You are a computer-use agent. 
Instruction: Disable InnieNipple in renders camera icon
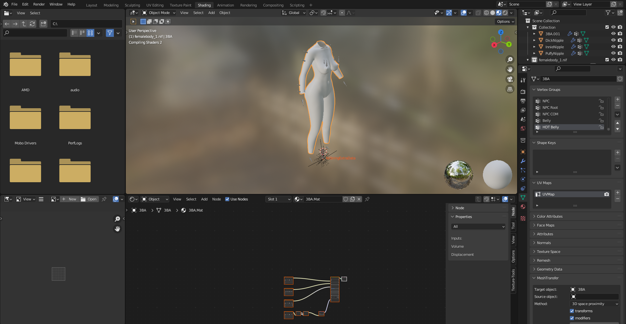point(620,47)
